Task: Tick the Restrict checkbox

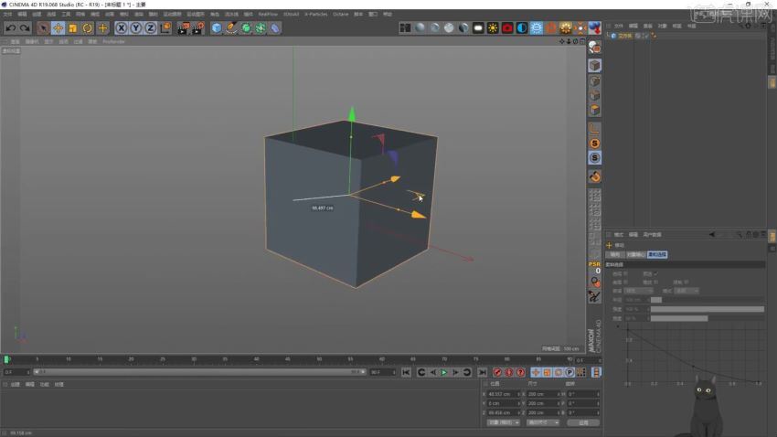Action: (686, 282)
